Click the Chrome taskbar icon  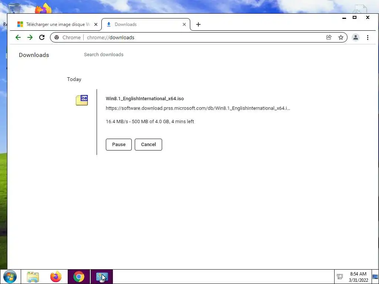click(78, 277)
